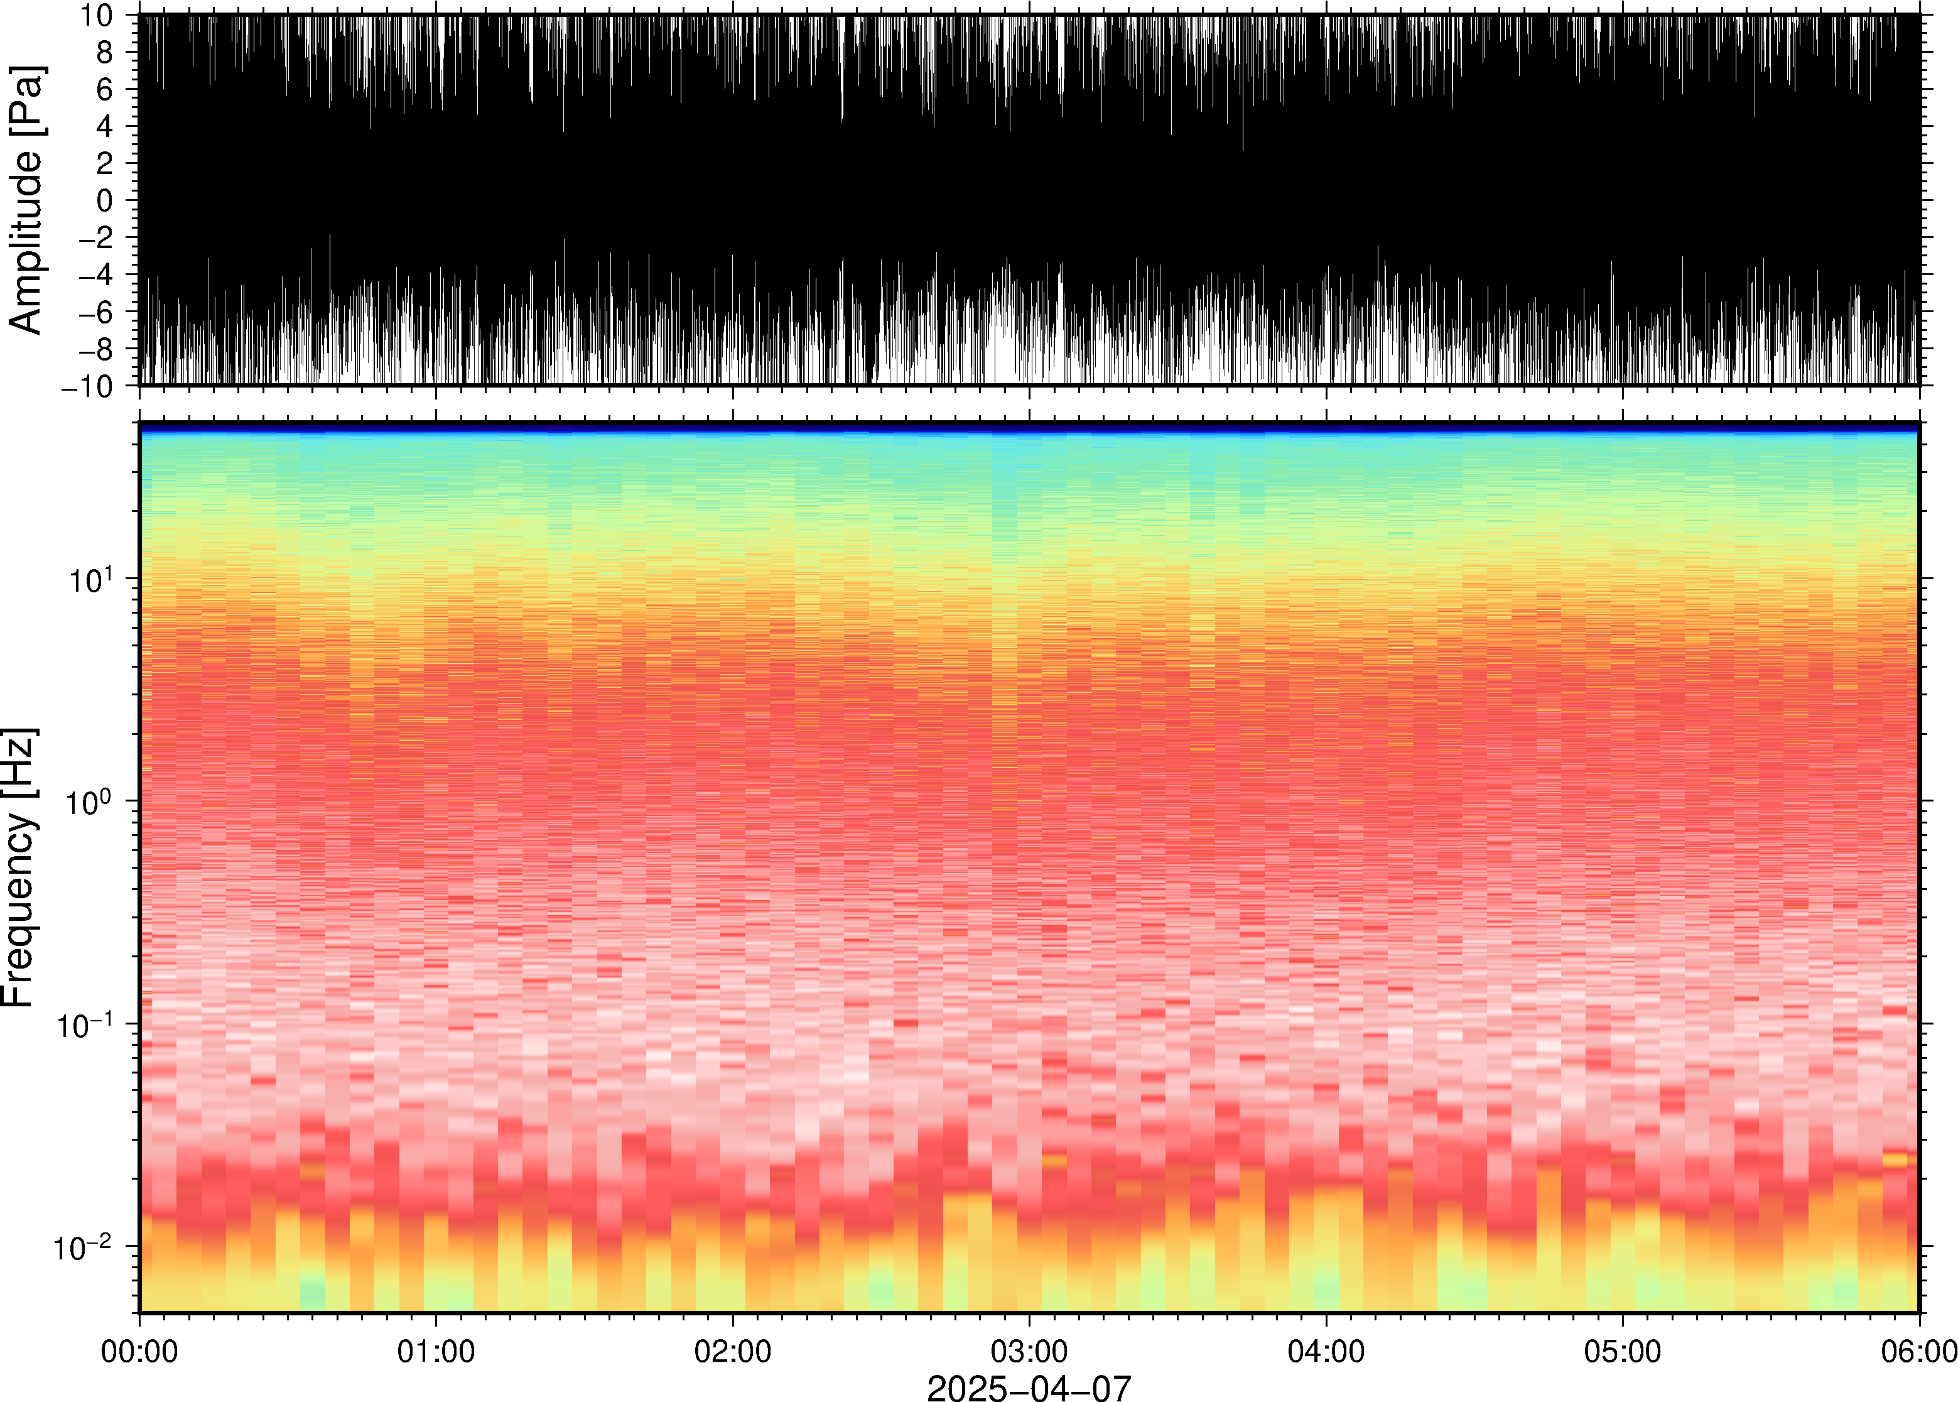Click the amplitude tick label '8'

tap(105, 52)
